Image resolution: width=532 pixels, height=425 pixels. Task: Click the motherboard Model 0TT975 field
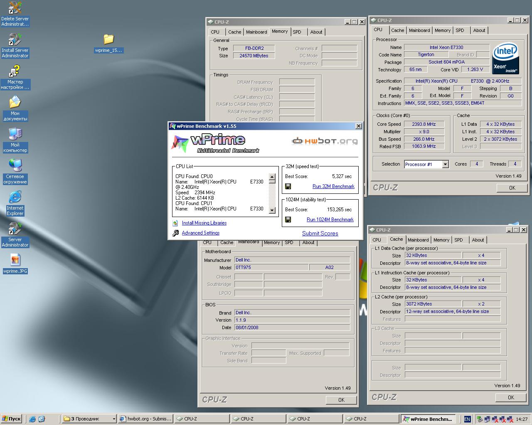coord(271,268)
